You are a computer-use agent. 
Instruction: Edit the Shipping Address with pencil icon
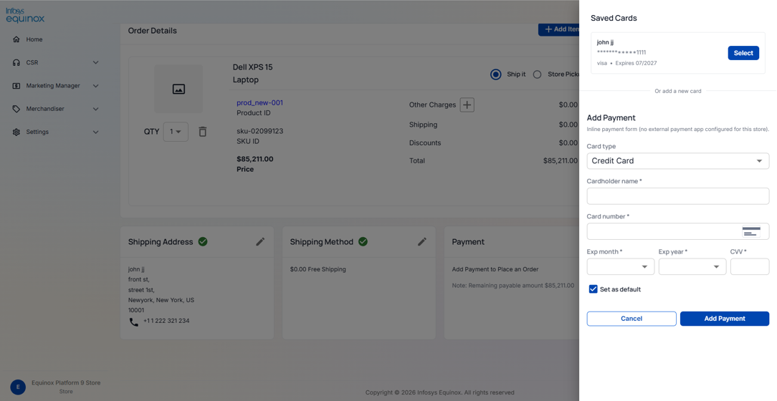tap(260, 241)
